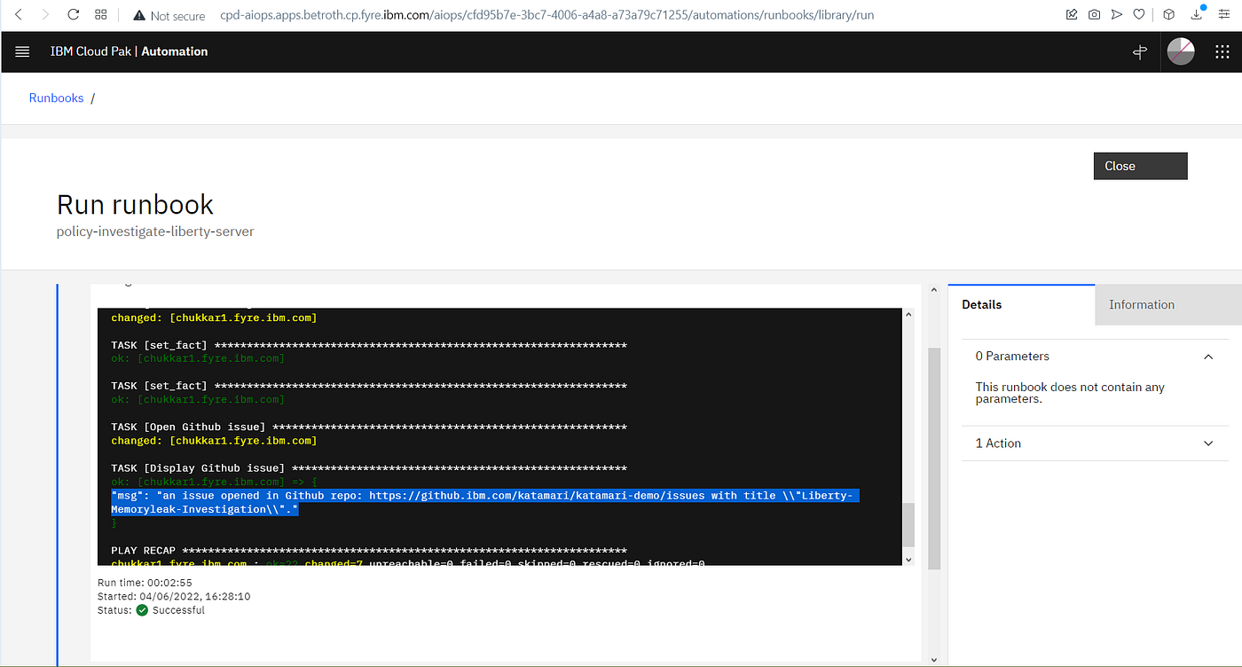Viewport: 1242px width, 667px height.
Task: Click the TASK [Open Github issue] line
Action: click(369, 428)
